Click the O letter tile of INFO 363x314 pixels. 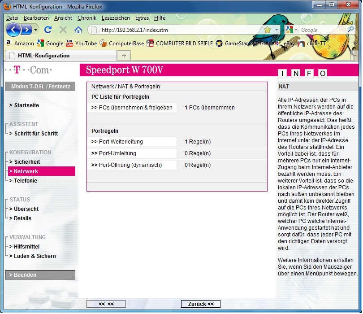(x=323, y=74)
